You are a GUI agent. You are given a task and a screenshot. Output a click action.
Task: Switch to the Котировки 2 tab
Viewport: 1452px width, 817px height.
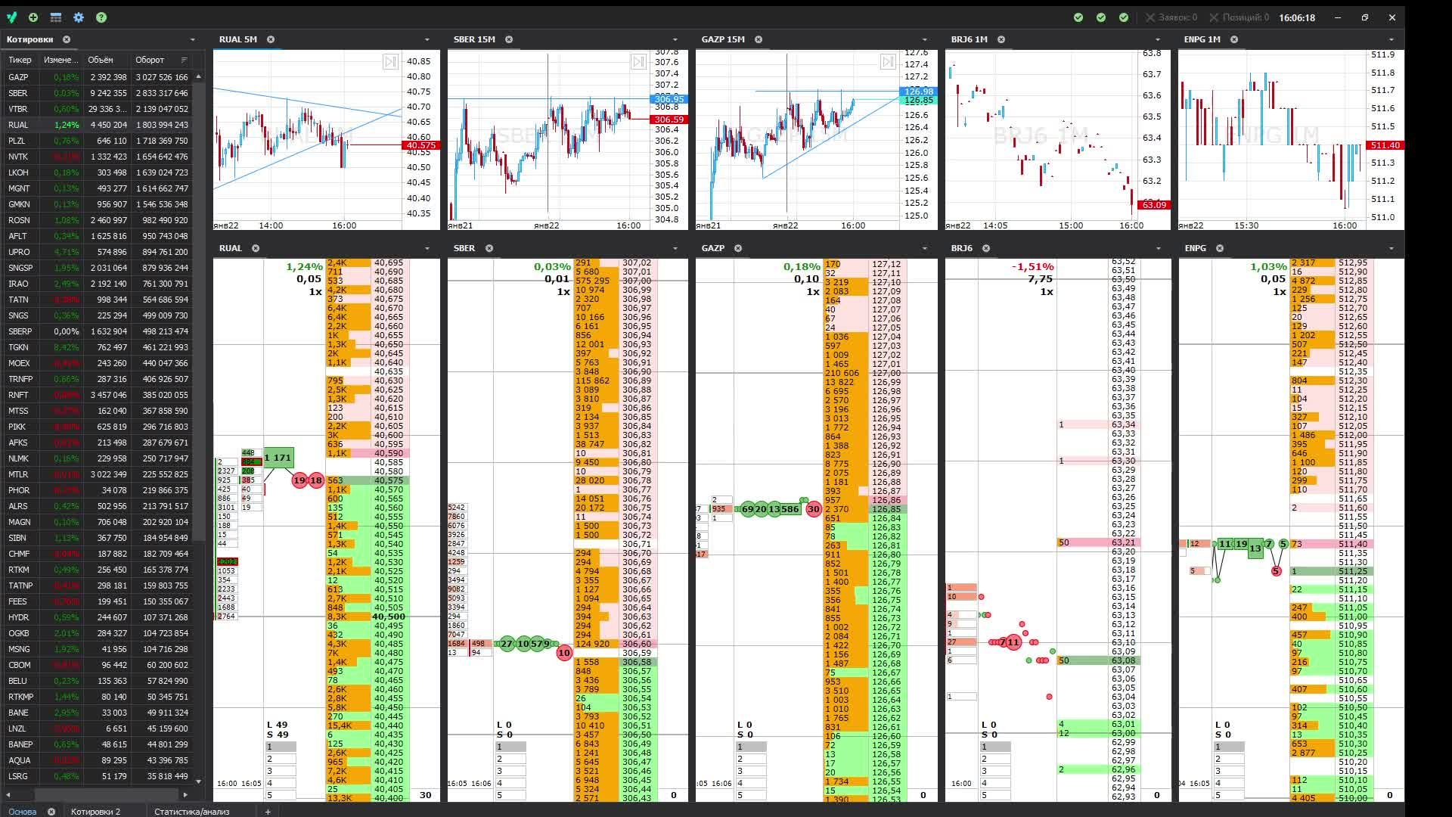[x=95, y=812]
